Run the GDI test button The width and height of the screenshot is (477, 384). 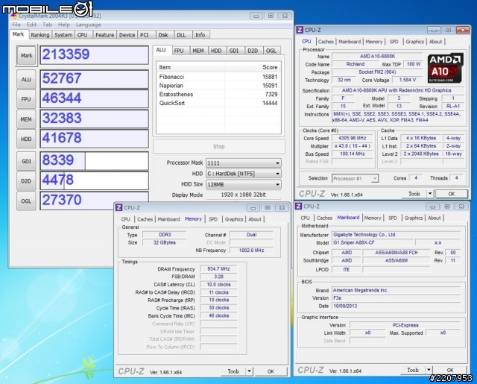coord(26,161)
